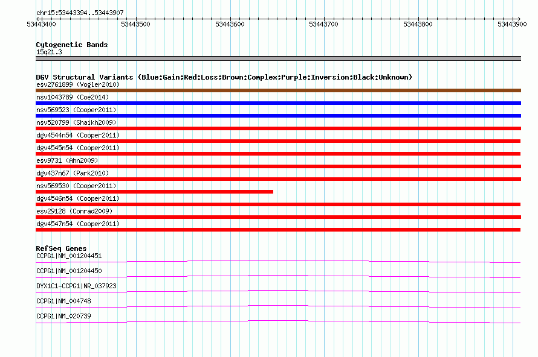Click the RefSeq Genes track title
The image size is (538, 357).
61,248
